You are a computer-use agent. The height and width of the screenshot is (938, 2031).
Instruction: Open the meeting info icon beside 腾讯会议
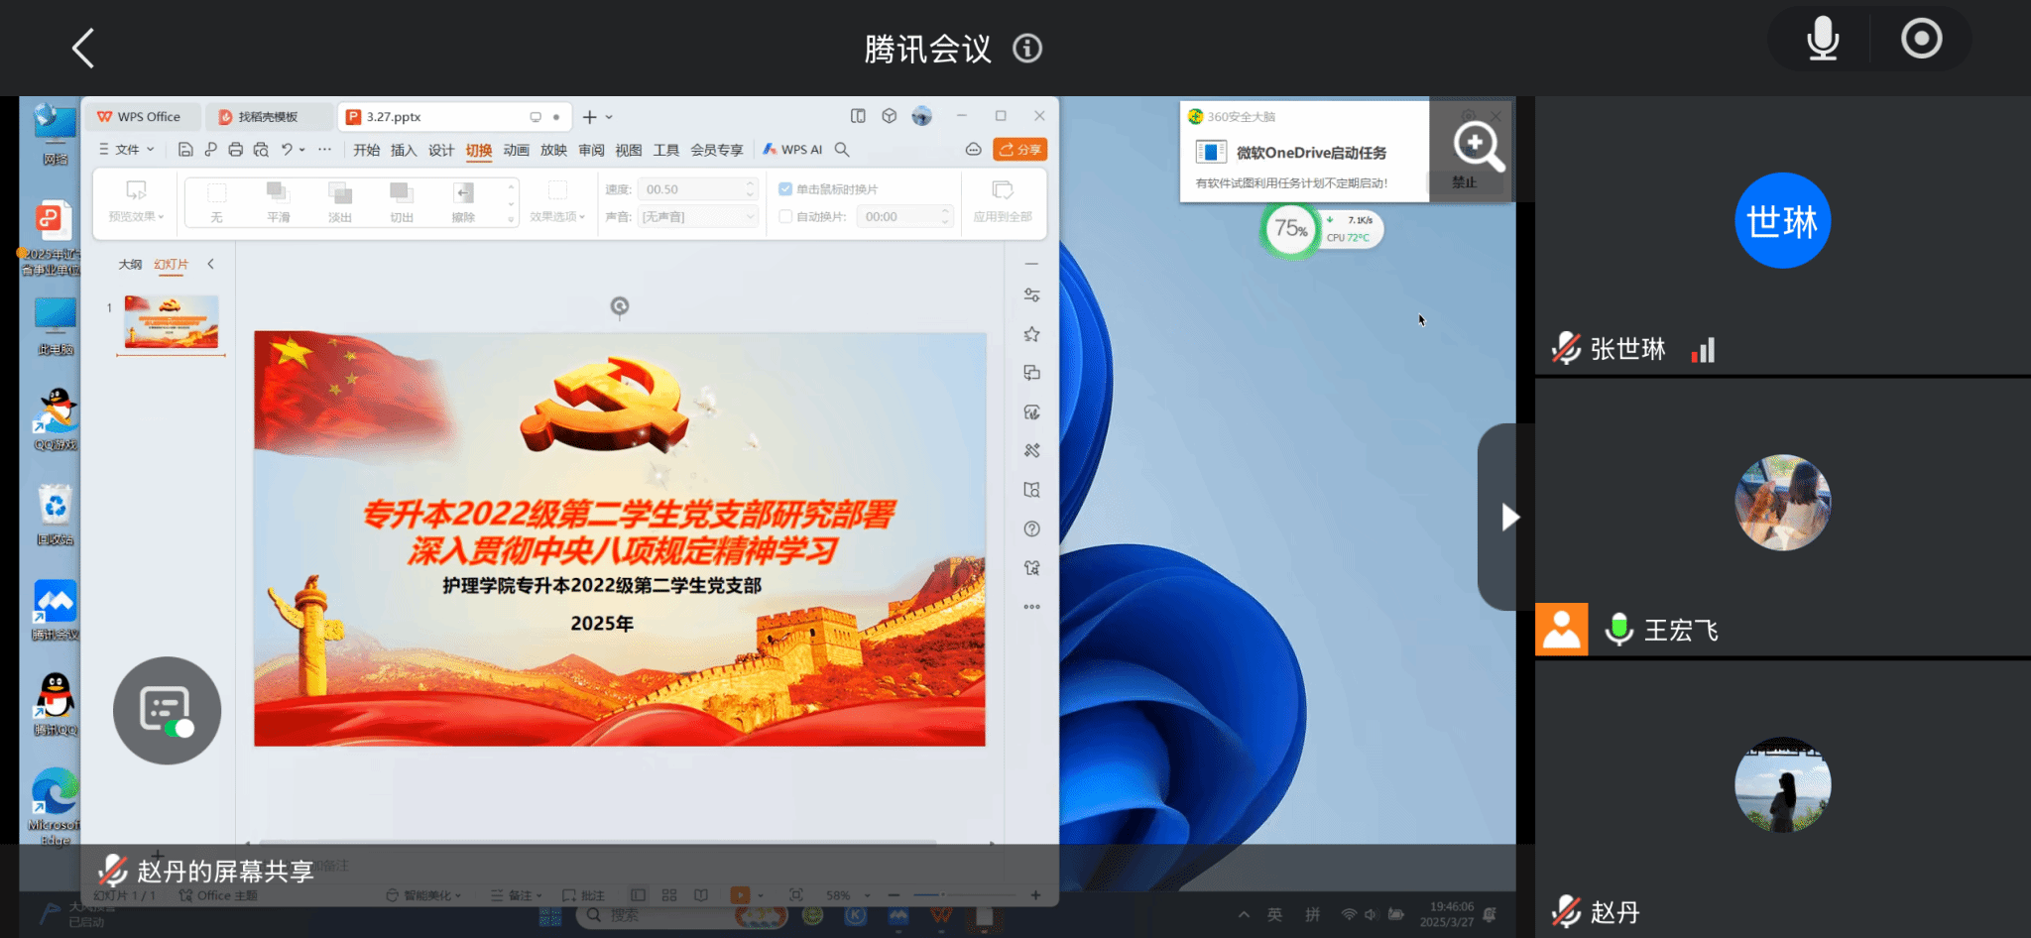(x=1027, y=48)
